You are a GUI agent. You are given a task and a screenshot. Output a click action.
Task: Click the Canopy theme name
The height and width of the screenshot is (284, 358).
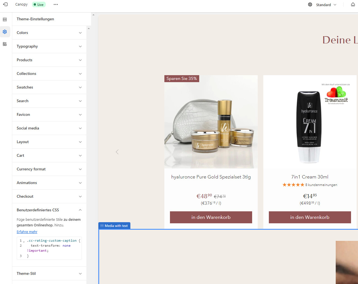pyautogui.click(x=21, y=4)
